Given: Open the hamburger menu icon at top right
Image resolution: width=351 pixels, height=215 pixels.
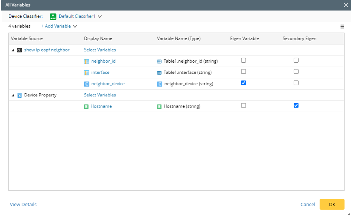Looking at the screenshot, I should 342,27.
